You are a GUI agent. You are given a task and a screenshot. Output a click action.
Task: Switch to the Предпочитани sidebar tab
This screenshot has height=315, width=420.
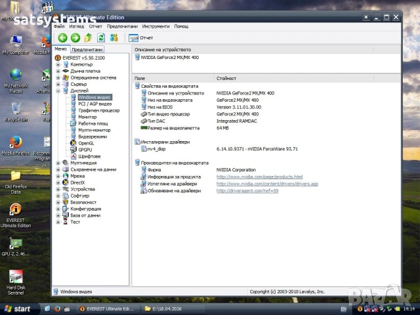pyautogui.click(x=87, y=50)
